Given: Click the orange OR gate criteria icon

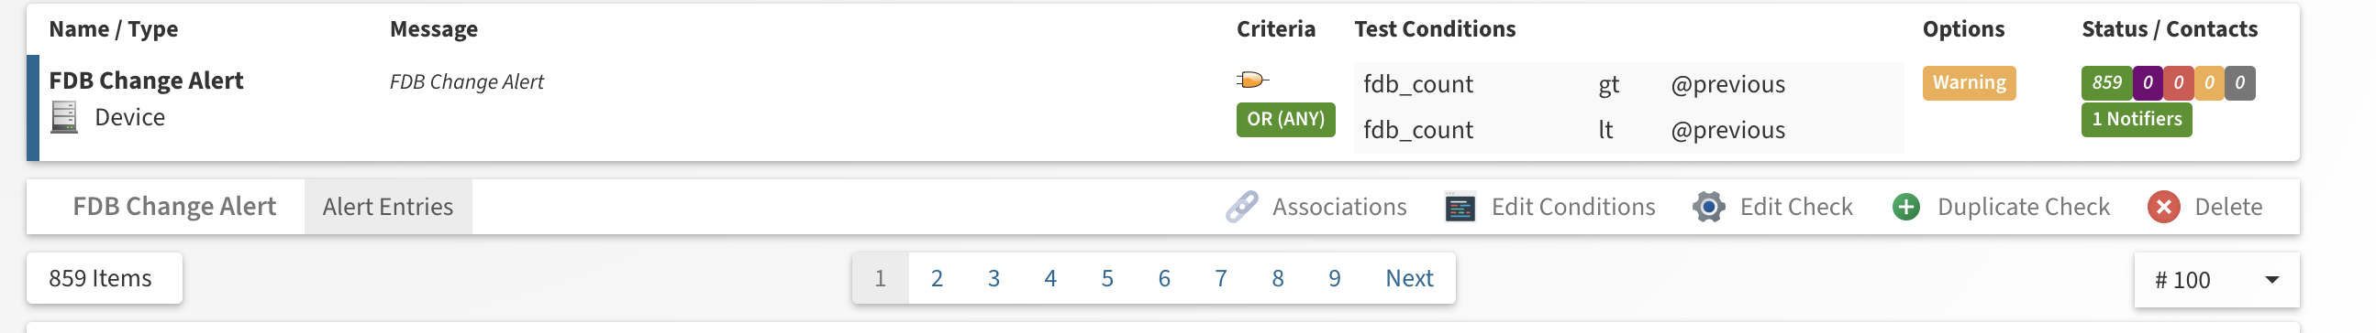Looking at the screenshot, I should (x=1252, y=80).
